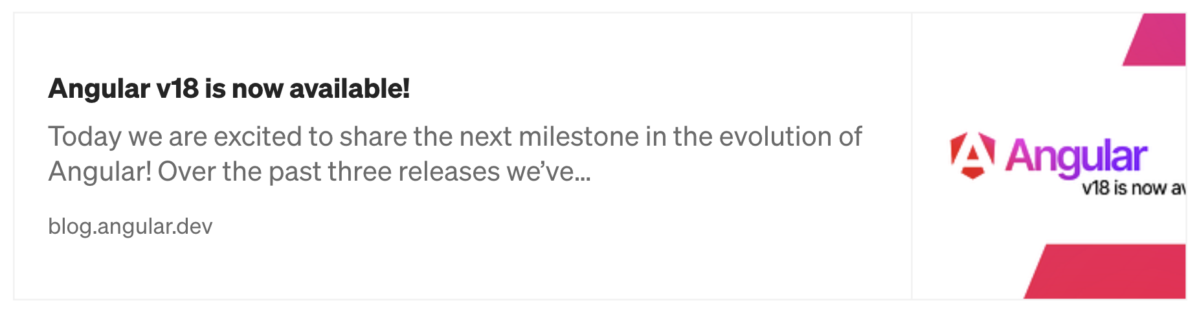Visit the blog.angular.dev domain link
The width and height of the screenshot is (1199, 316).
click(x=130, y=226)
